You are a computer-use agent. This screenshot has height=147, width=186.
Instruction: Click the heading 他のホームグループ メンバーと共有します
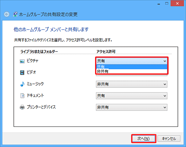(51, 29)
